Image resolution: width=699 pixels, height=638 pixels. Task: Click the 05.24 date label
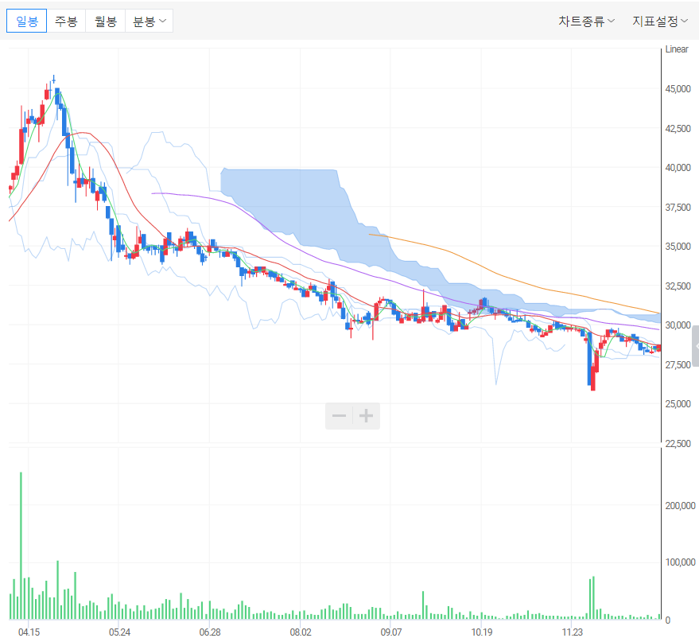pyautogui.click(x=119, y=632)
